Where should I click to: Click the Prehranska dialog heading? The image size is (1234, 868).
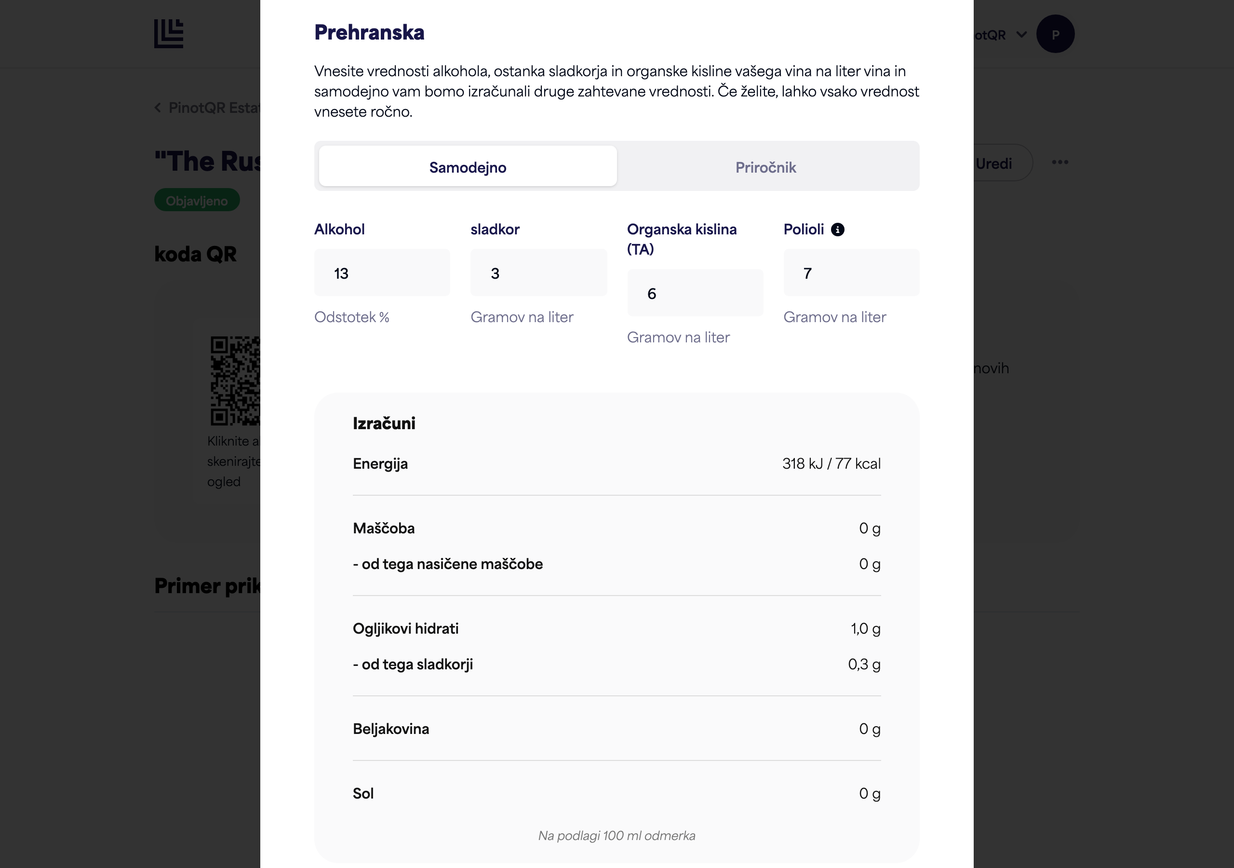(x=369, y=32)
